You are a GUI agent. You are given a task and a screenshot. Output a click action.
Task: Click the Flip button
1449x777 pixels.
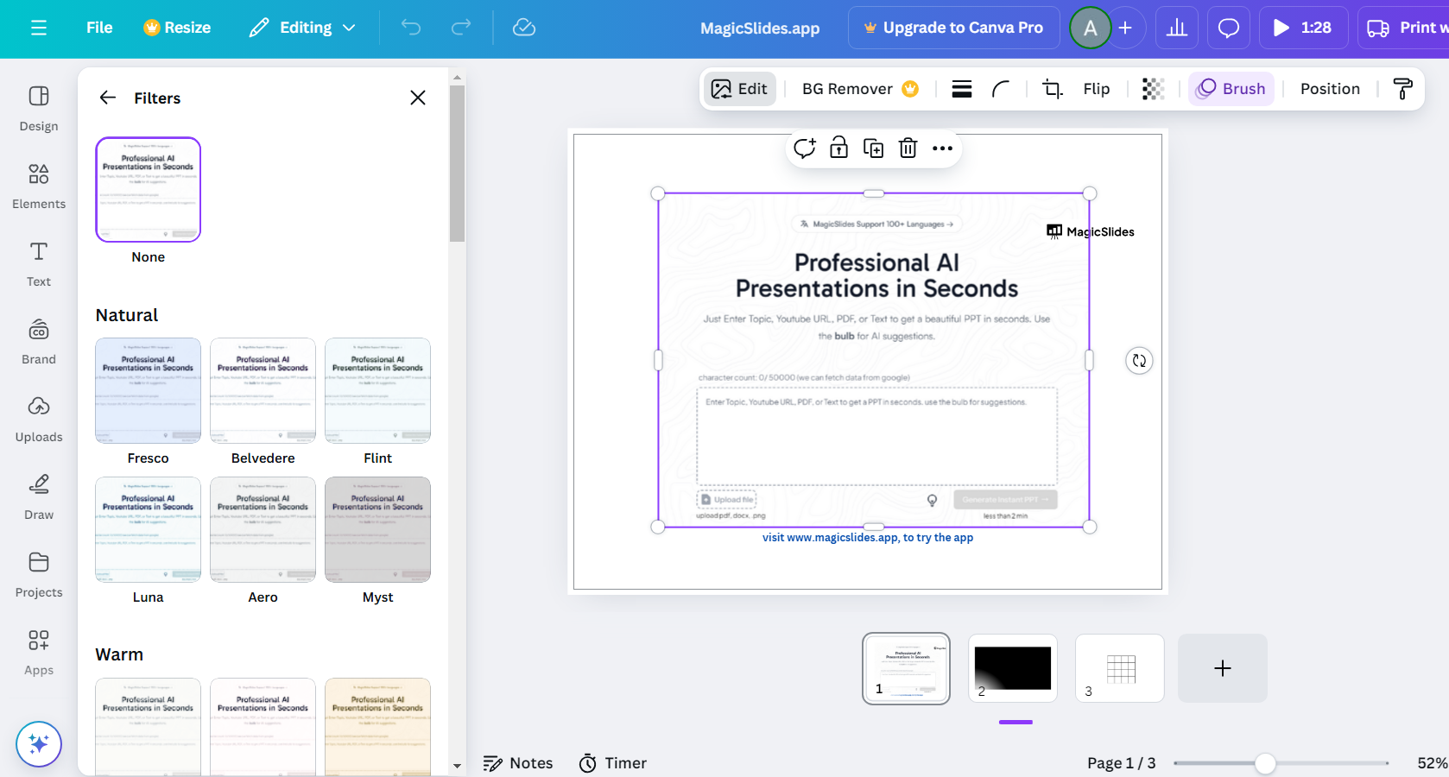(1097, 89)
